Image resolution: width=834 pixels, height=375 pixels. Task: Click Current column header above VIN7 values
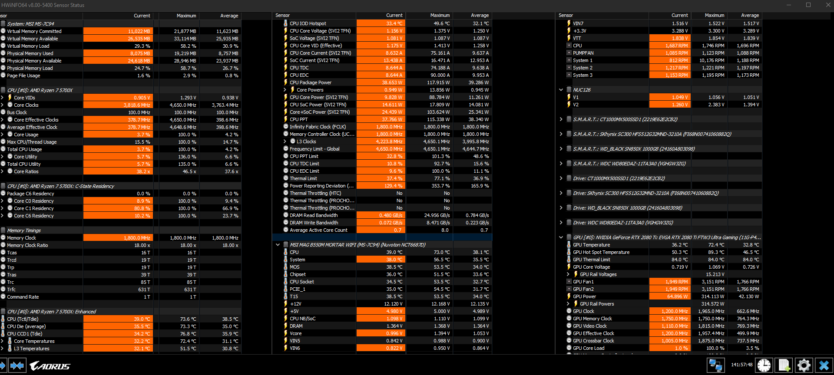pos(669,15)
